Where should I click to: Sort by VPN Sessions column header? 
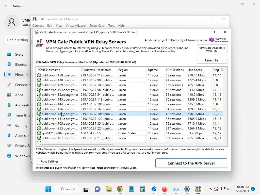pos(175,70)
